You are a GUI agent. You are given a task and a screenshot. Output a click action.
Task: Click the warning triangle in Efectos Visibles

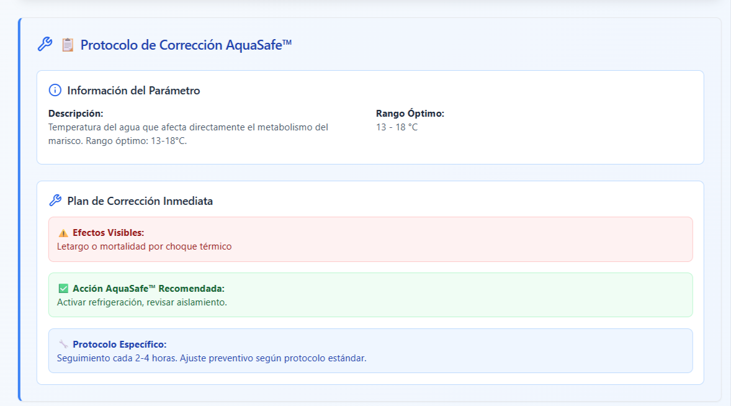(x=63, y=233)
